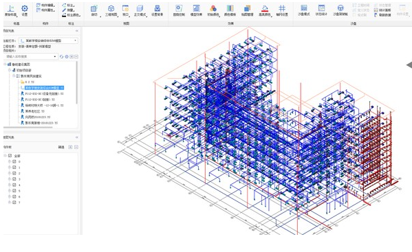This screenshot has height=252, width=412.
Task: Open the status statistics chart icon
Action: tap(321, 8)
